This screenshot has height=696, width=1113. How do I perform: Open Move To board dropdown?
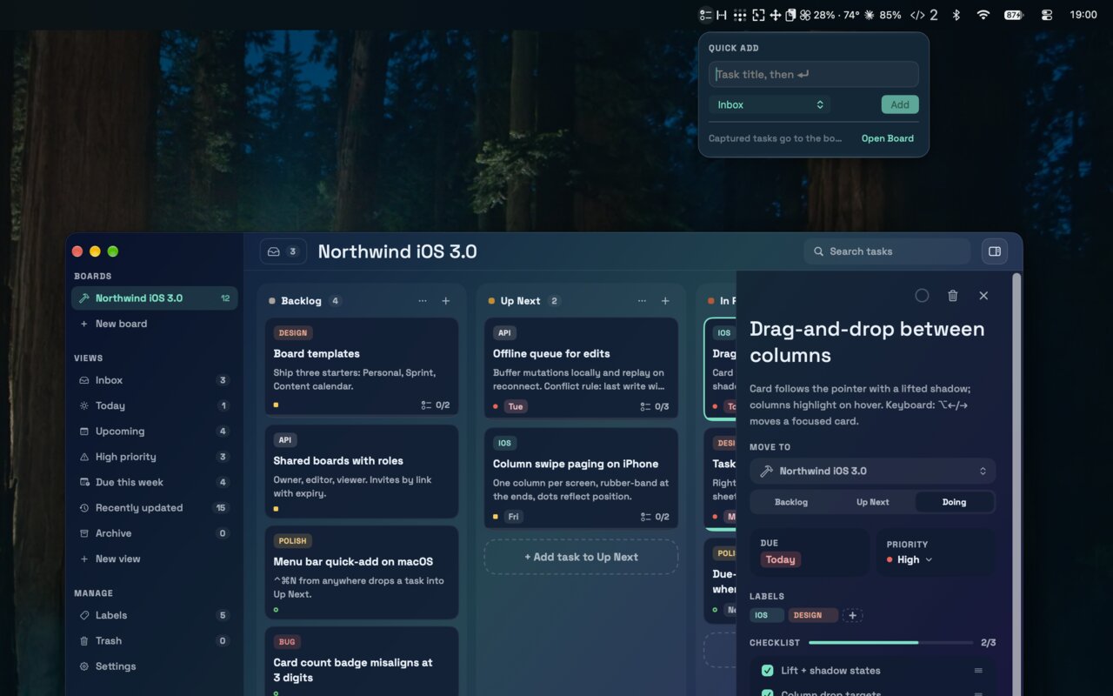872,471
